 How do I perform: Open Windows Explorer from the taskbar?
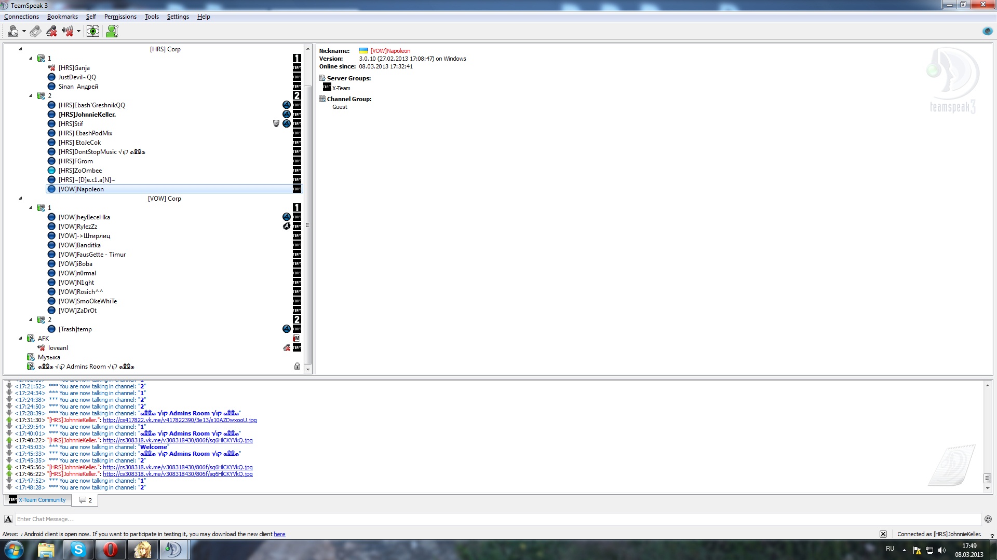46,550
